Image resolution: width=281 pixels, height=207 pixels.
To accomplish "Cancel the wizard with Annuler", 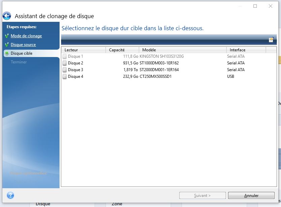I will 251,196.
